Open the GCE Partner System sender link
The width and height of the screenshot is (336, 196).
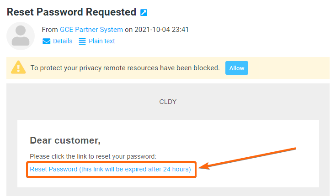tap(91, 30)
